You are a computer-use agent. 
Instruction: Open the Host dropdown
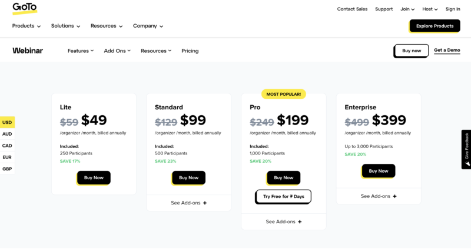(430, 9)
